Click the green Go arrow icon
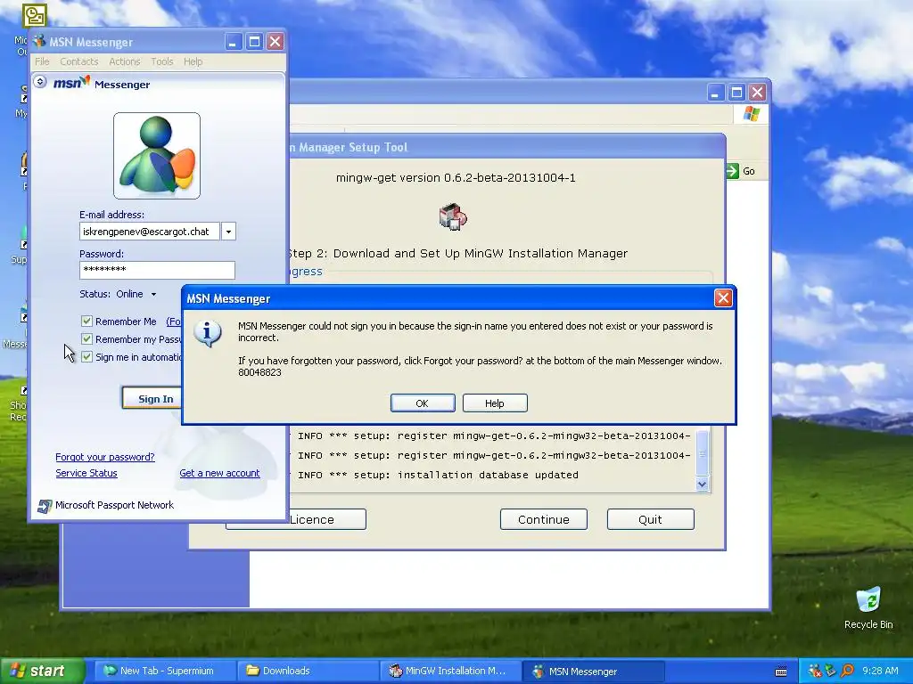913x684 pixels. [732, 171]
